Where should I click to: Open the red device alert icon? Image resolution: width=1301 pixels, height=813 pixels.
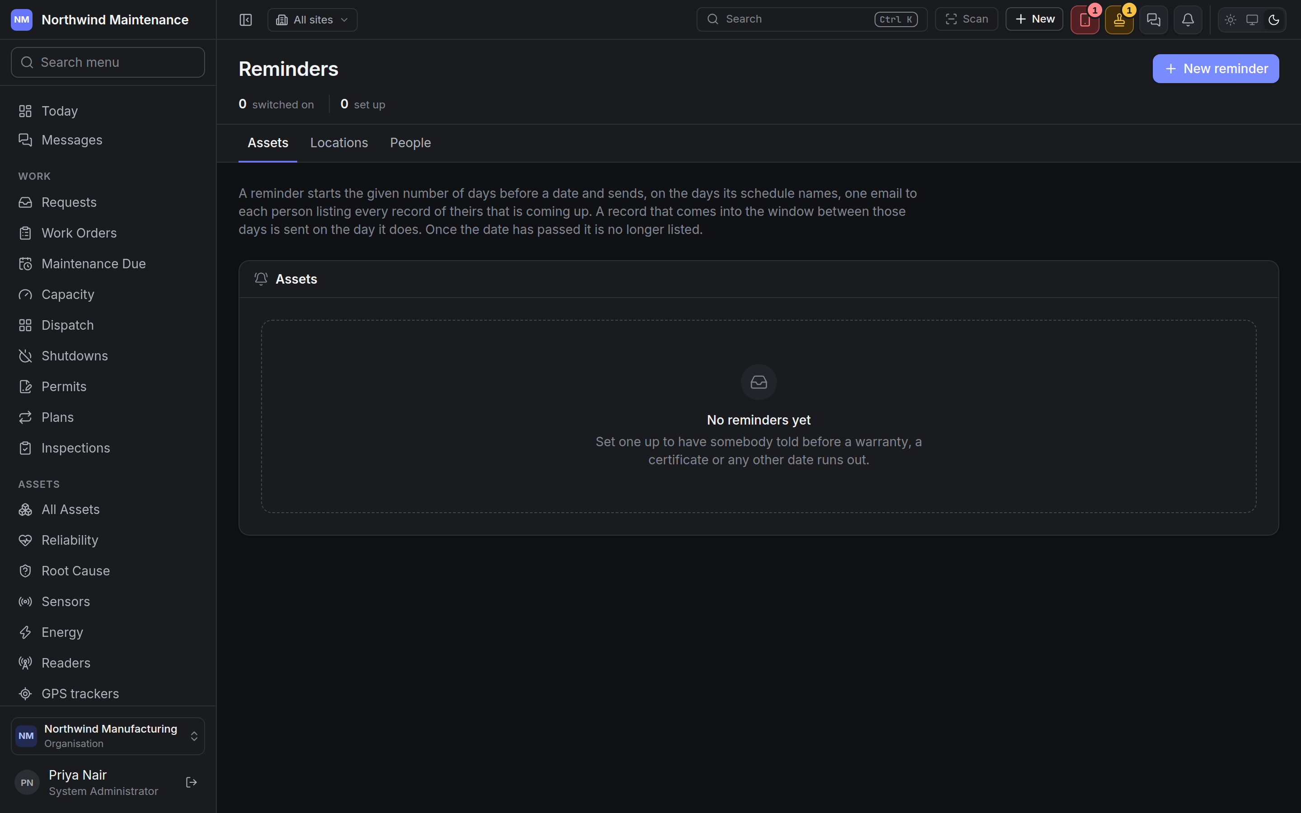tap(1084, 20)
